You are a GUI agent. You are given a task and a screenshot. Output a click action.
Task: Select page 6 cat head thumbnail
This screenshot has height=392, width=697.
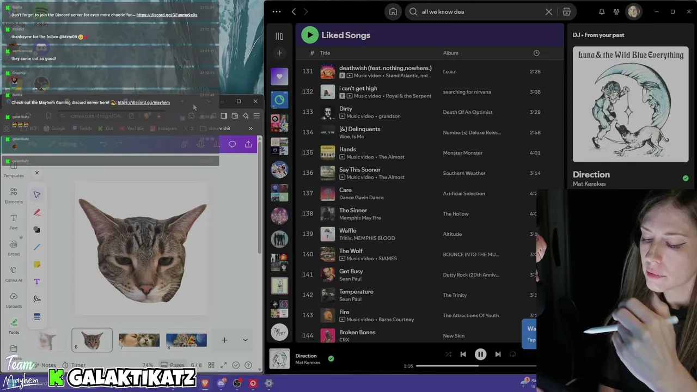click(x=92, y=340)
